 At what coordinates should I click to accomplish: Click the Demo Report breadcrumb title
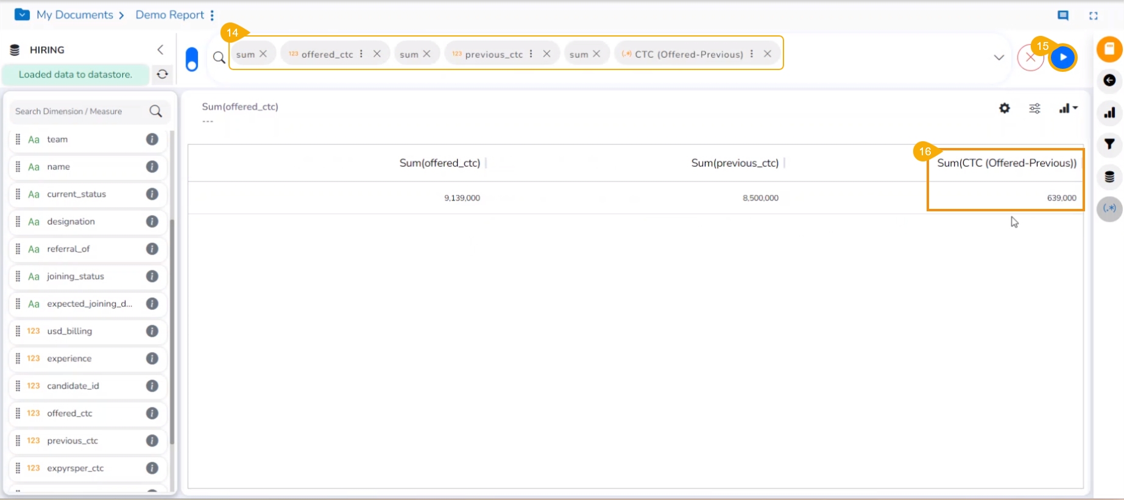169,15
